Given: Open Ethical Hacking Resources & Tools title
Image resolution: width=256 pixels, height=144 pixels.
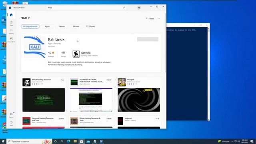Looking at the screenshot, I should tap(90, 119).
